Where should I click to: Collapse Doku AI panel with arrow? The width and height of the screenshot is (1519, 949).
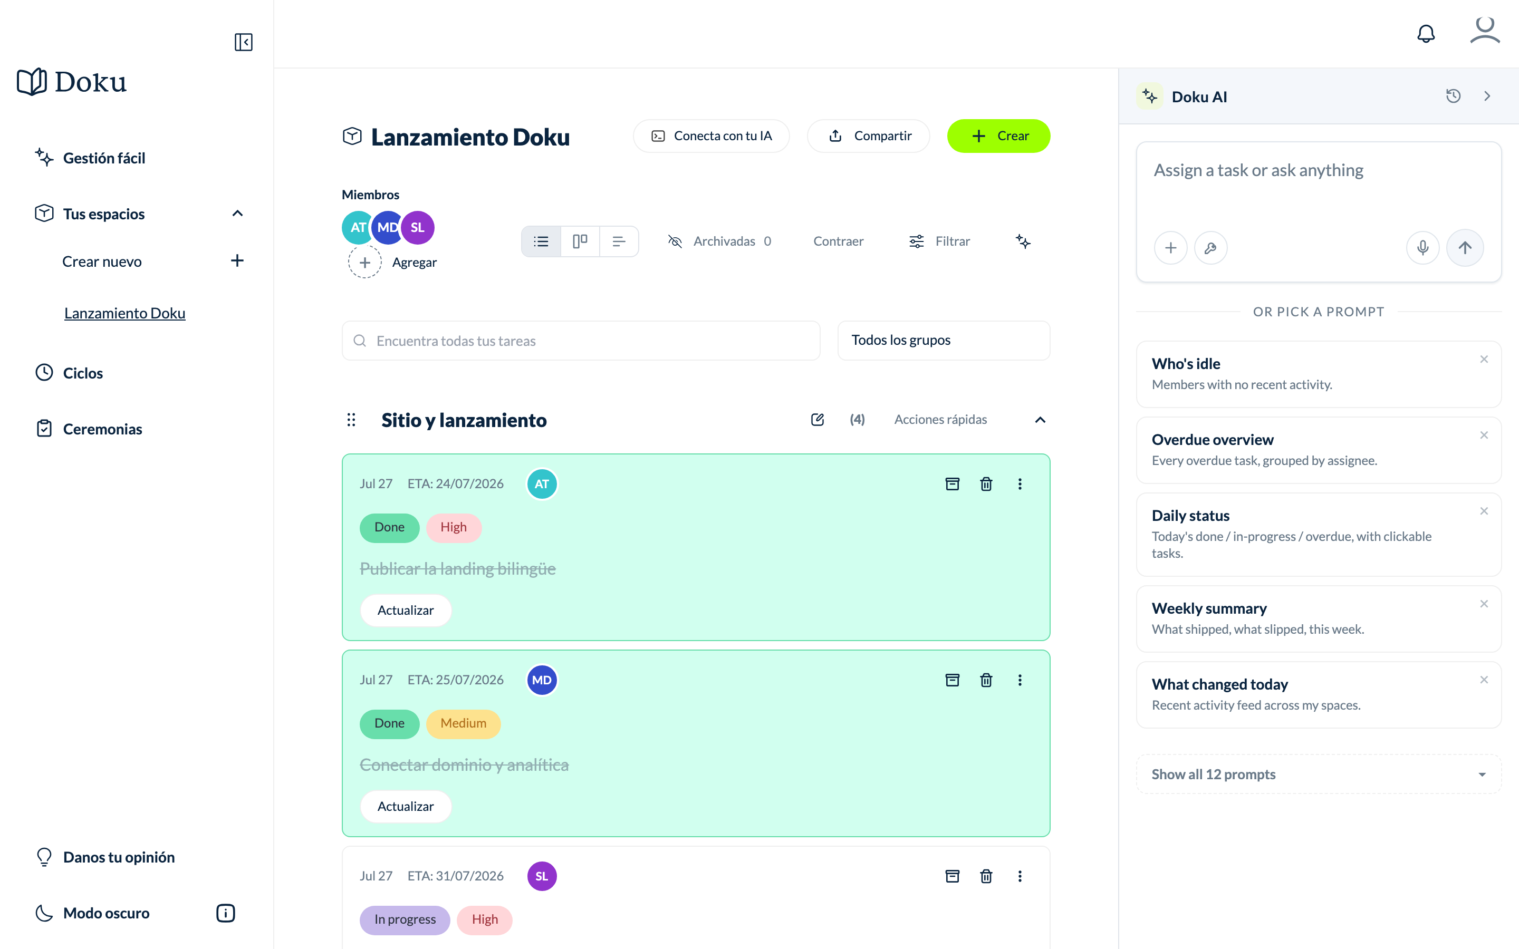(x=1486, y=96)
